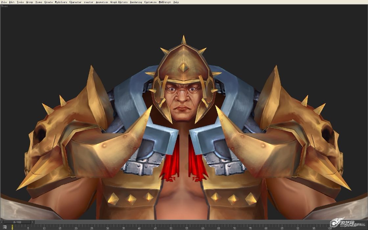Open the Edit menu

[x=12, y=2]
